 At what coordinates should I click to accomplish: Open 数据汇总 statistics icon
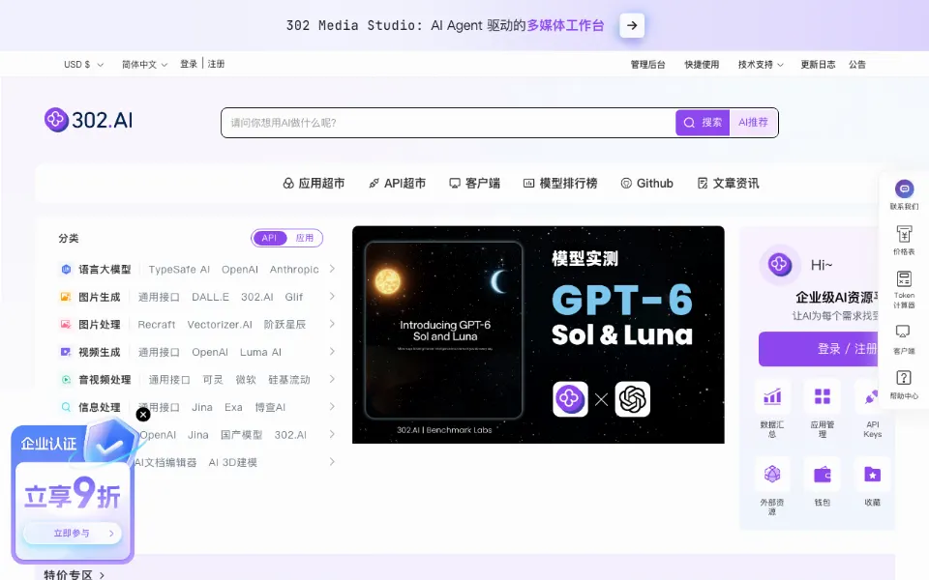[x=772, y=396]
